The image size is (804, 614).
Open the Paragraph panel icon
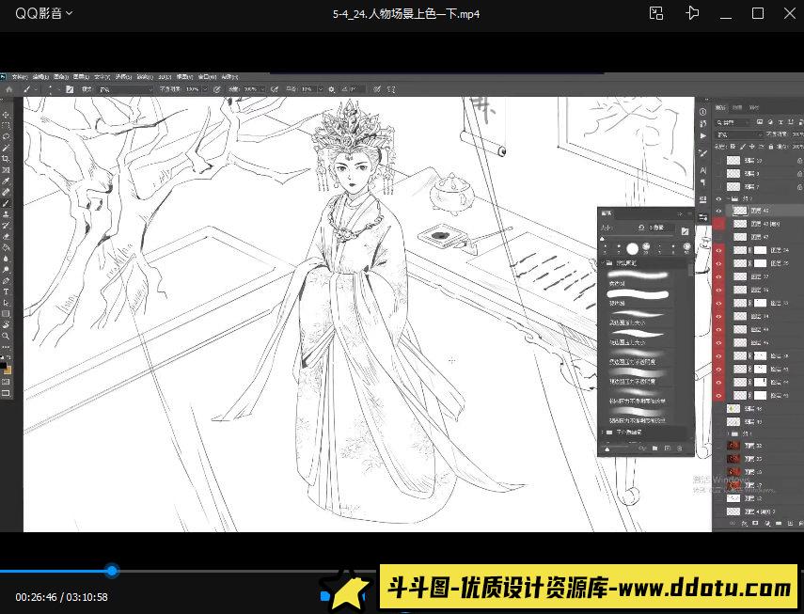click(703, 182)
